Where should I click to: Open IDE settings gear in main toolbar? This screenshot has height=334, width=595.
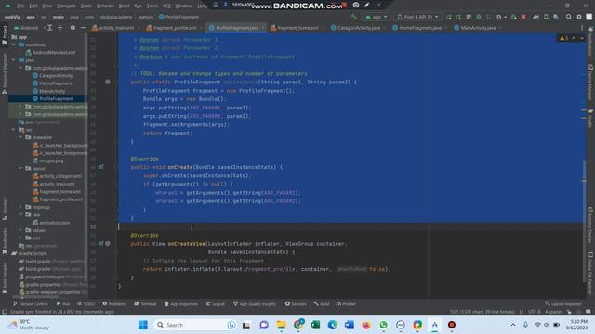point(579,17)
